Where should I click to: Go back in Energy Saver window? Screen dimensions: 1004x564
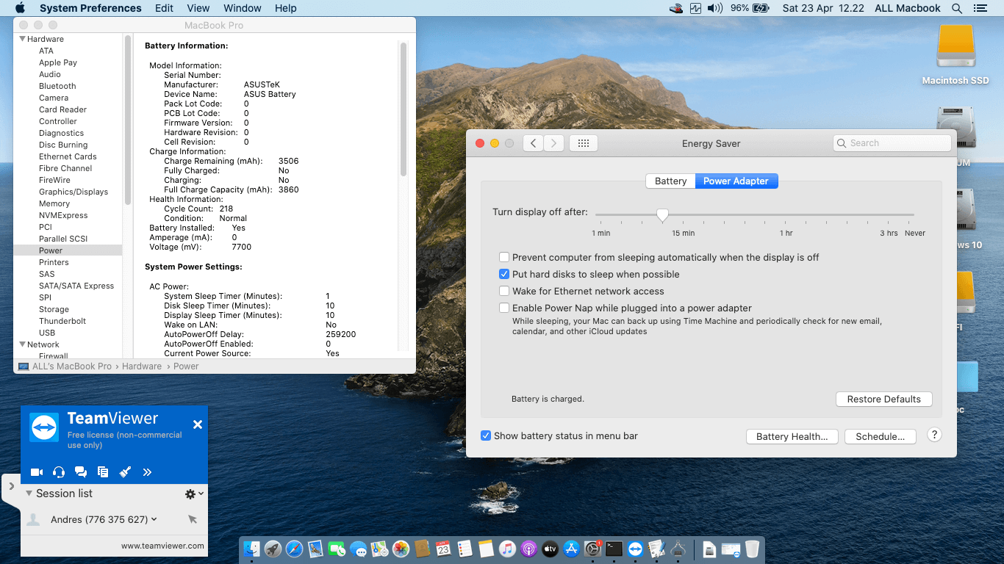533,143
